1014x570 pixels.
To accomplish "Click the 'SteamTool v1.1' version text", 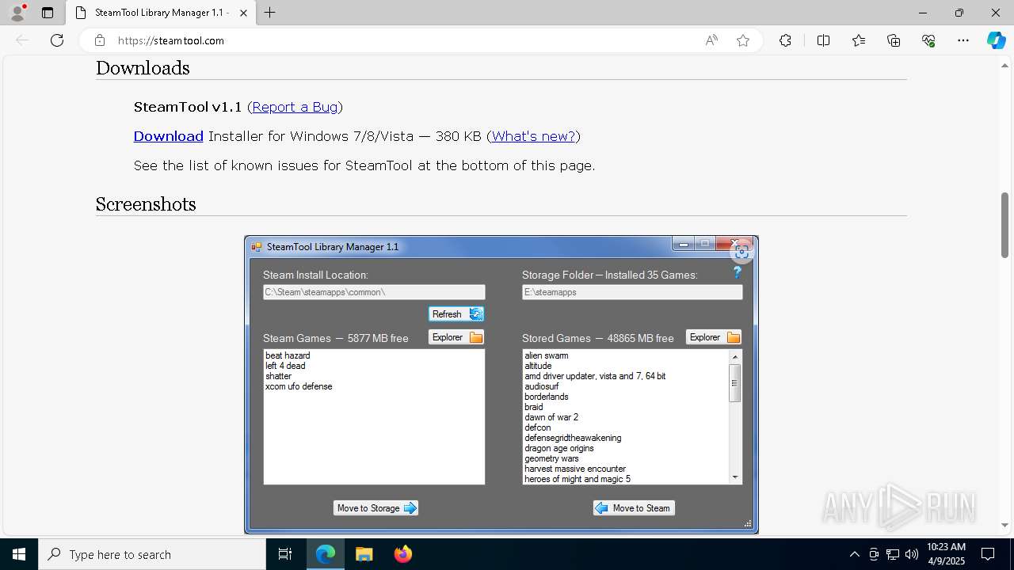I will click(188, 107).
